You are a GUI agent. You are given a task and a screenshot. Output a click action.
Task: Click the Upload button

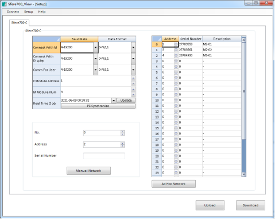tap(210, 205)
